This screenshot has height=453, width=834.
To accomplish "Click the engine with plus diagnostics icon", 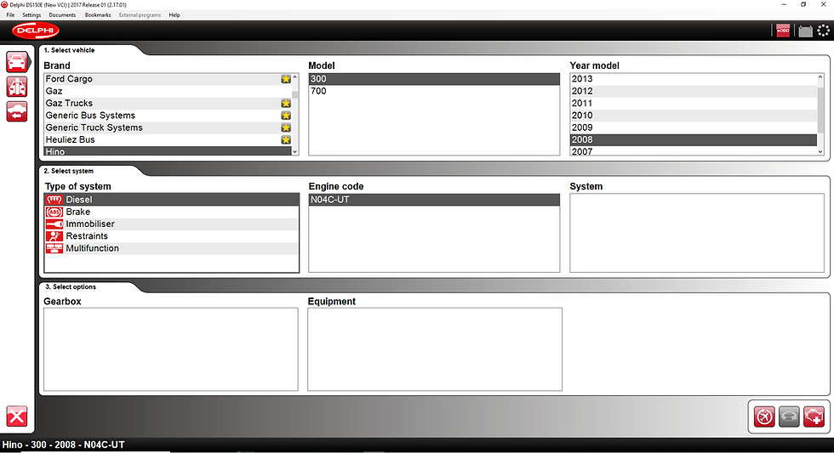I will (x=814, y=416).
